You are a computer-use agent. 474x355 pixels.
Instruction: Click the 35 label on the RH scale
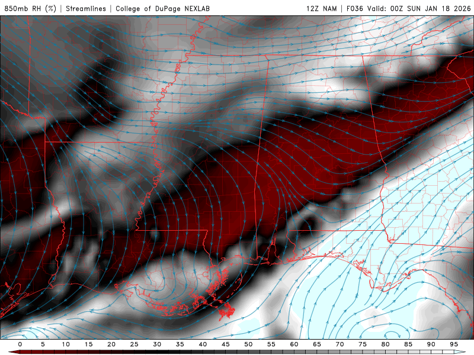[x=180, y=344]
